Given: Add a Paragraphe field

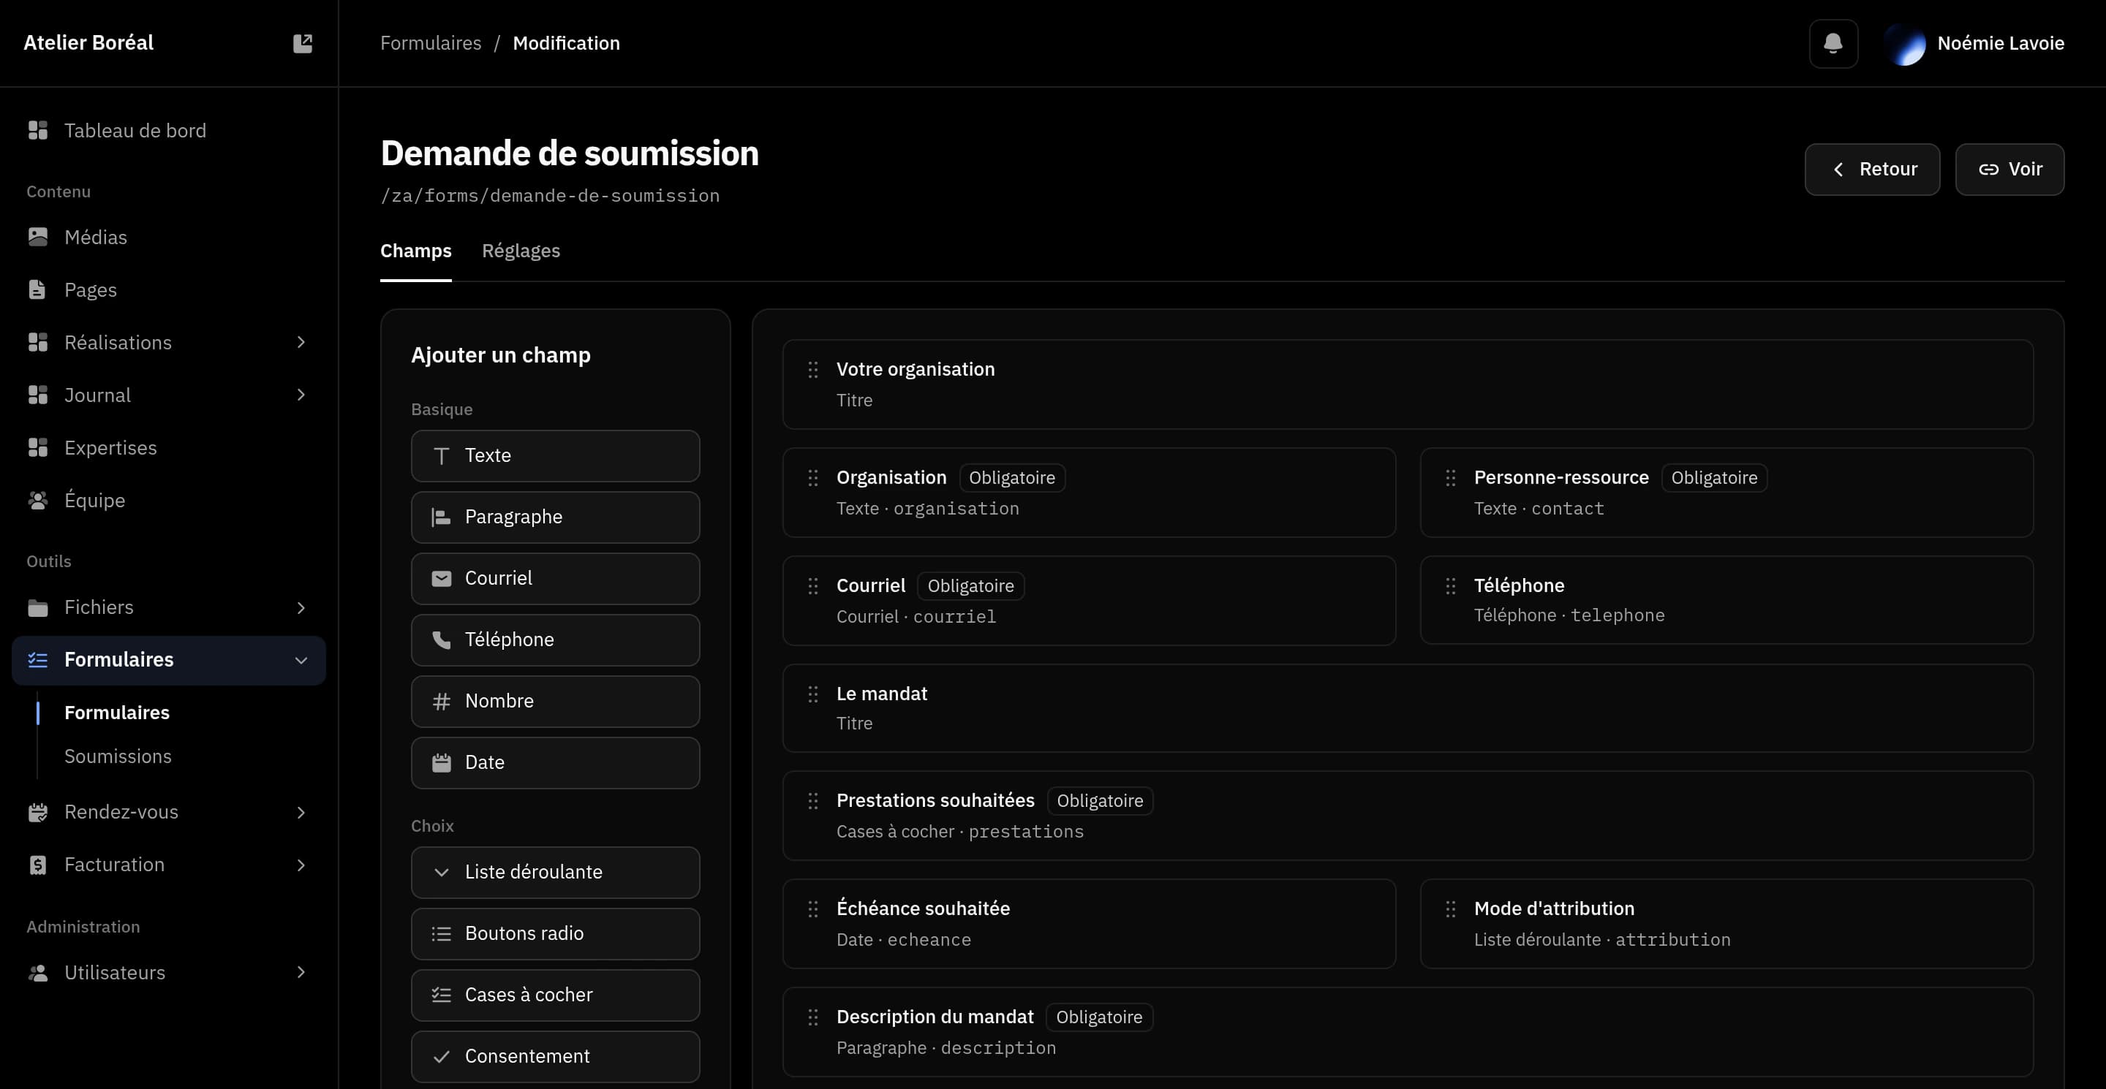Looking at the screenshot, I should pyautogui.click(x=555, y=517).
